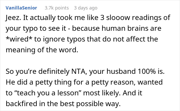Click the quoted phrase 'teach you a lesson'
180x111 pixels.
pos(48,93)
